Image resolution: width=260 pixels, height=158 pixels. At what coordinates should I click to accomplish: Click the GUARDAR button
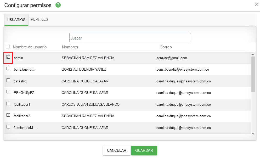(144, 150)
